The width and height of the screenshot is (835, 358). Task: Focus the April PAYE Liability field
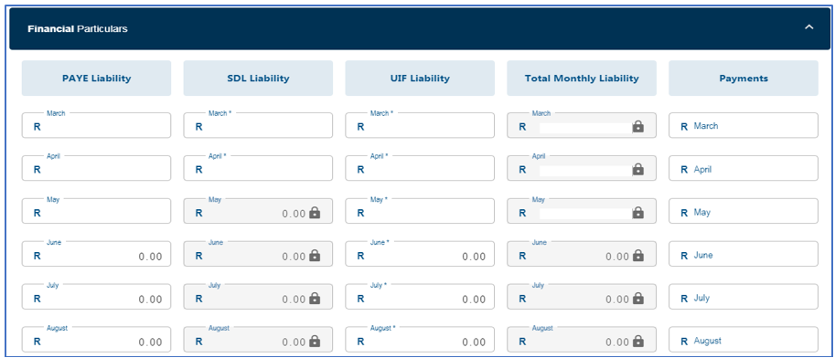[x=96, y=169]
